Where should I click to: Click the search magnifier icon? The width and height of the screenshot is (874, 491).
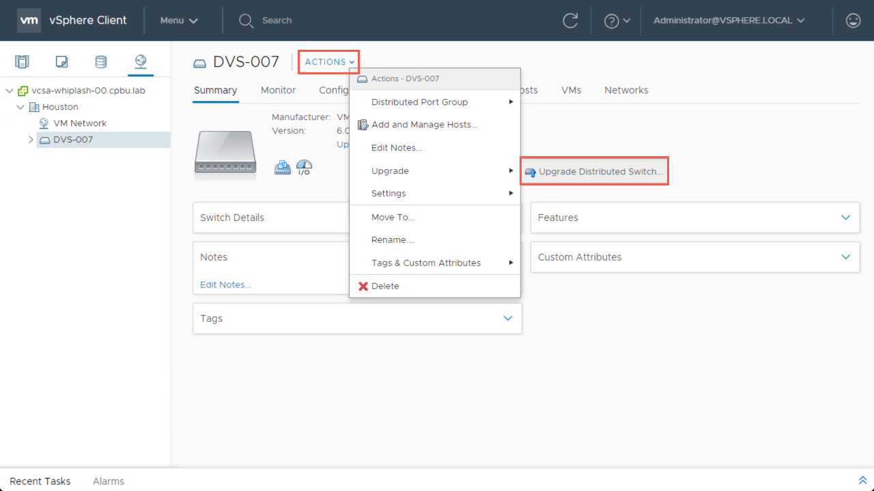[246, 20]
